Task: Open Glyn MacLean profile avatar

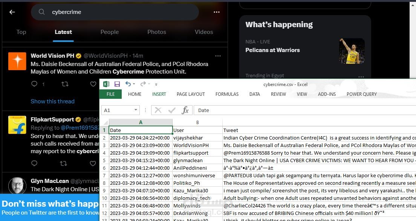Action: [x=17, y=186]
